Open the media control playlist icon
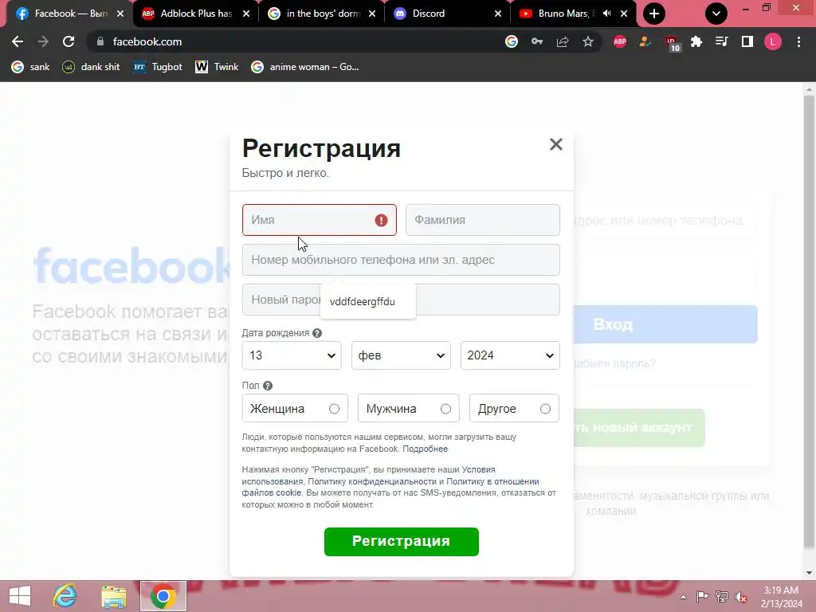Screen dimensions: 816x612 pyautogui.click(x=721, y=41)
